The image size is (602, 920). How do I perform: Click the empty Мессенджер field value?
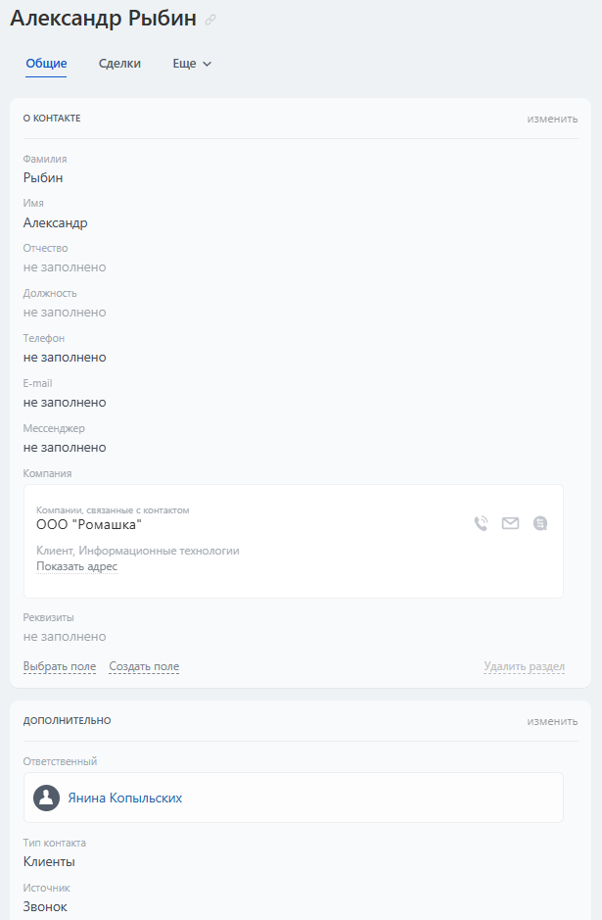[65, 448]
